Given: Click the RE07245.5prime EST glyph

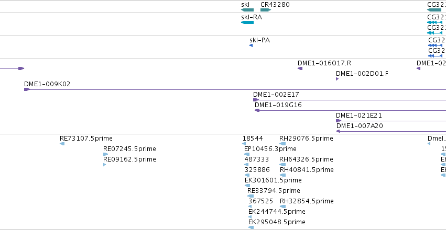Looking at the screenshot, I should pyautogui.click(x=105, y=154).
